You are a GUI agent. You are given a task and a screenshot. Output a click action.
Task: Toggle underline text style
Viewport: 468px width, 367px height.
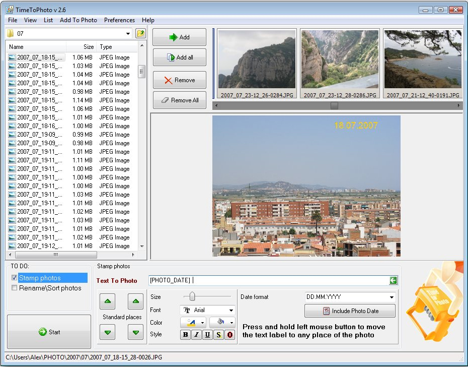[x=207, y=335]
